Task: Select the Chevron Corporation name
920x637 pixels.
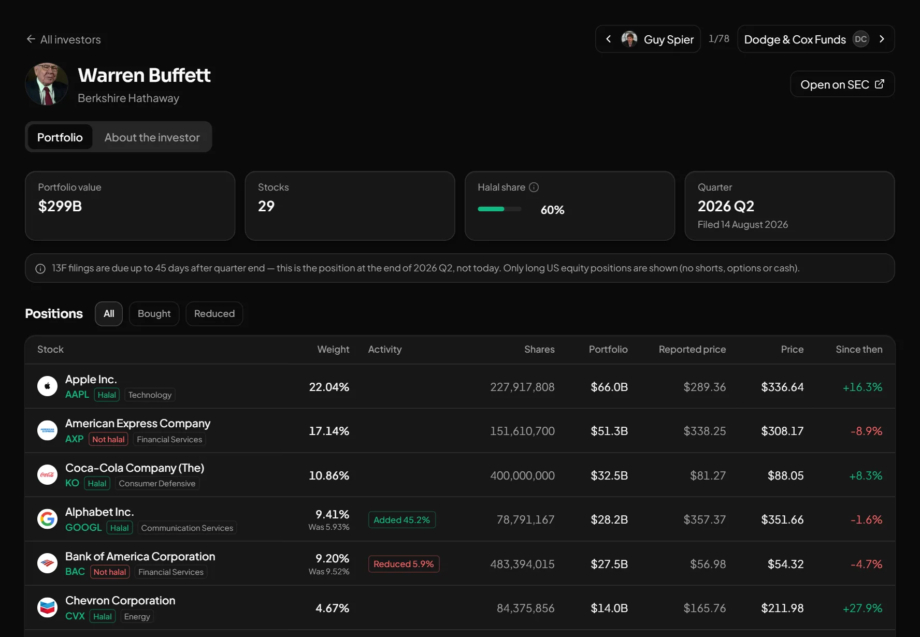Action: tap(120, 600)
